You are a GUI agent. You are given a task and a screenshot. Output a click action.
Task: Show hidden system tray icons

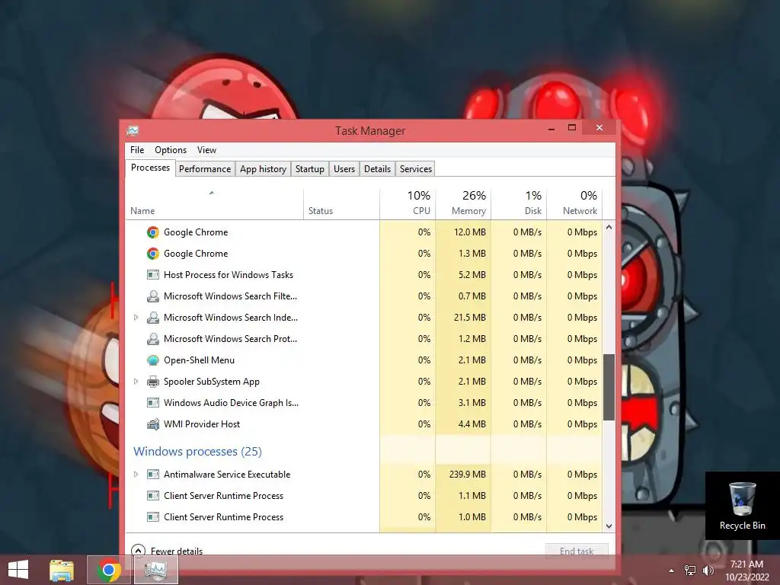672,571
